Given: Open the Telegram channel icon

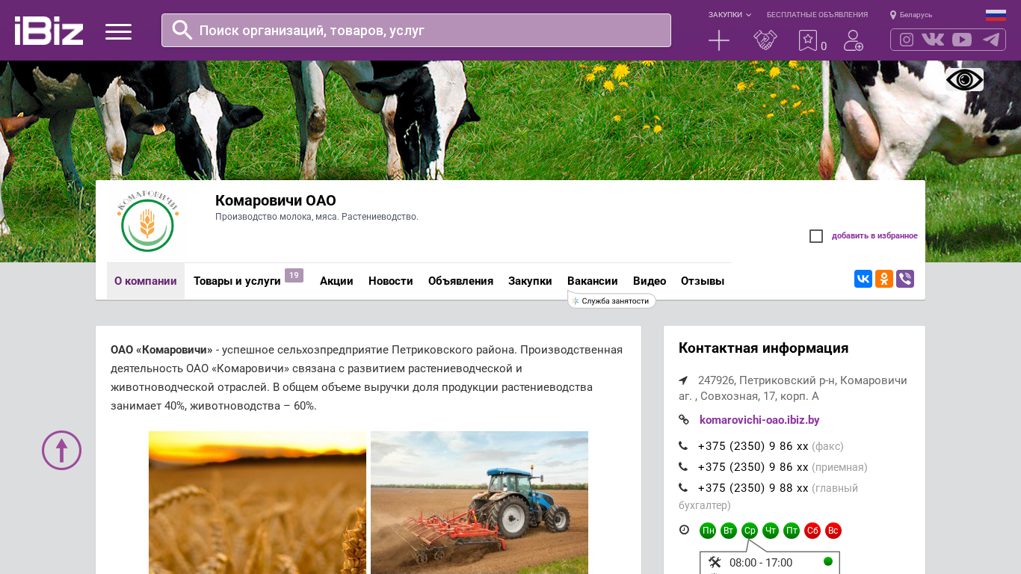Looking at the screenshot, I should click(x=990, y=40).
